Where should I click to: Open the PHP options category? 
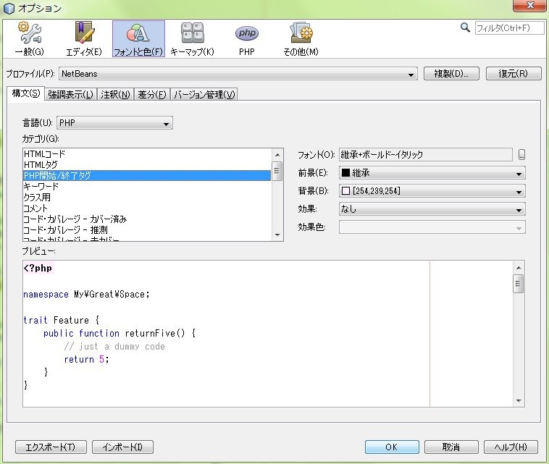[x=247, y=39]
